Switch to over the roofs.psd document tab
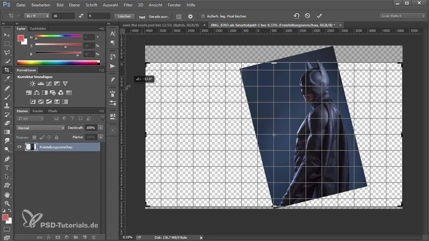The height and width of the screenshot is (241, 429). coord(161,25)
